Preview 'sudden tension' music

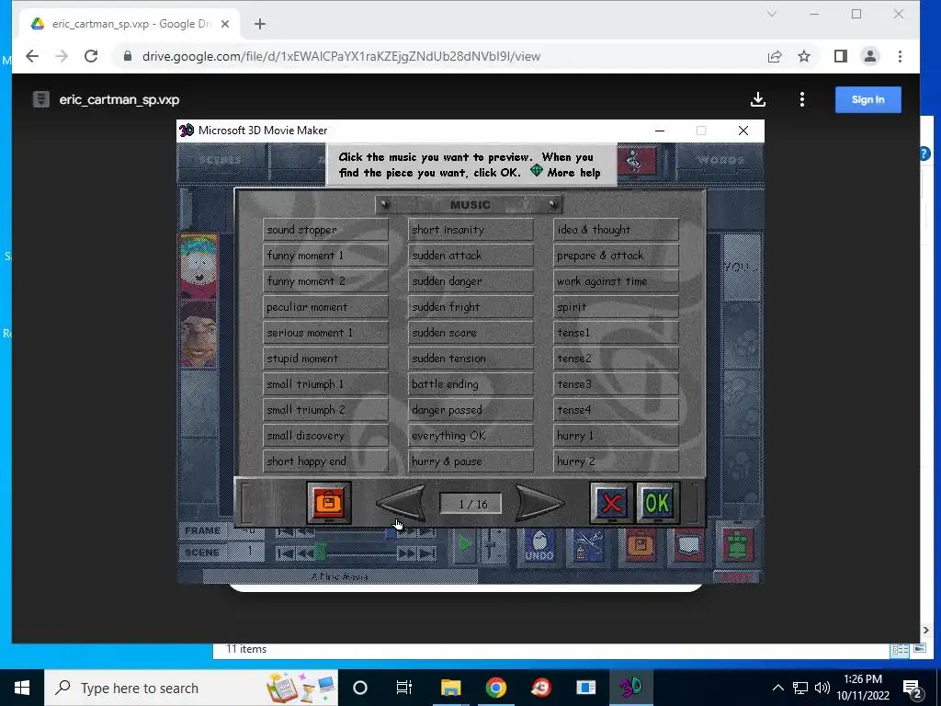click(x=470, y=359)
